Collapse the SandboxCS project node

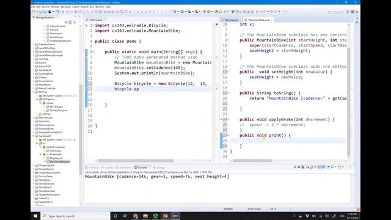coord(34,136)
